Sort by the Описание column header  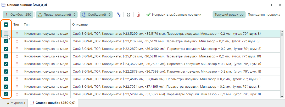tap(167, 24)
